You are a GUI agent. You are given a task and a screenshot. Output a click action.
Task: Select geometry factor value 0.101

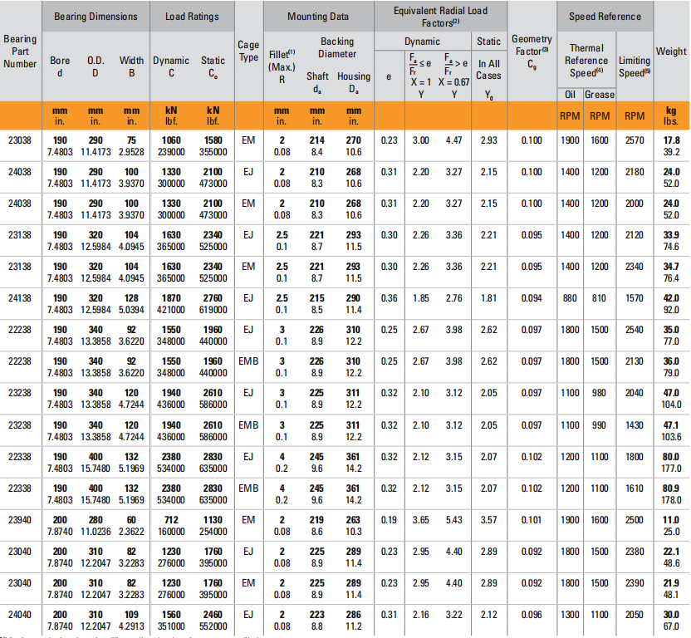532,520
